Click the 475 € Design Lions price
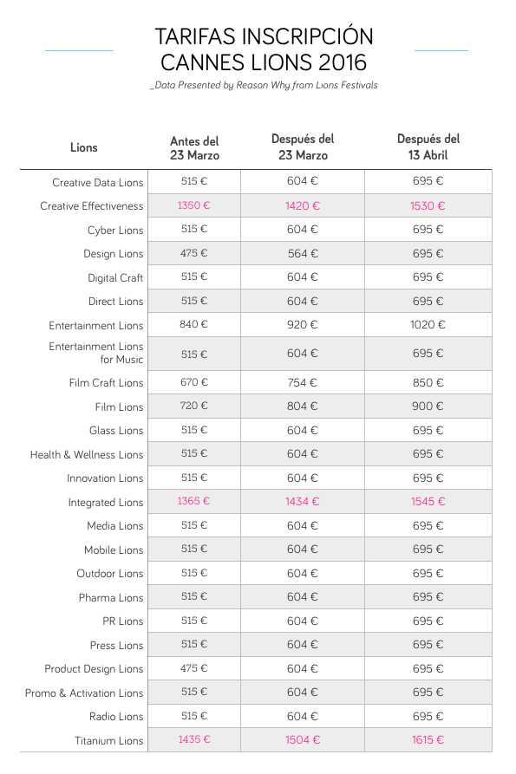The width and height of the screenshot is (516, 774). (x=194, y=253)
